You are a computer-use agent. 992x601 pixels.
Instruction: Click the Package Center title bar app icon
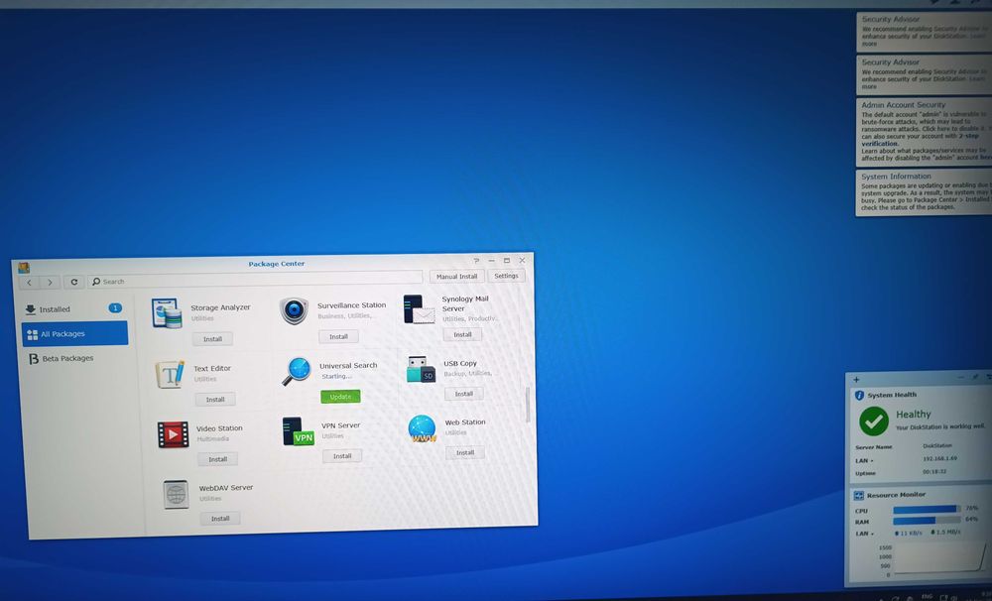tap(24, 268)
